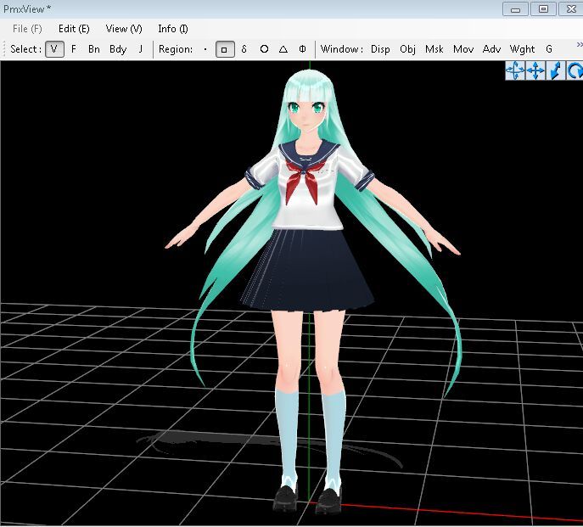
Task: Select the triangle region mode
Action: [283, 49]
